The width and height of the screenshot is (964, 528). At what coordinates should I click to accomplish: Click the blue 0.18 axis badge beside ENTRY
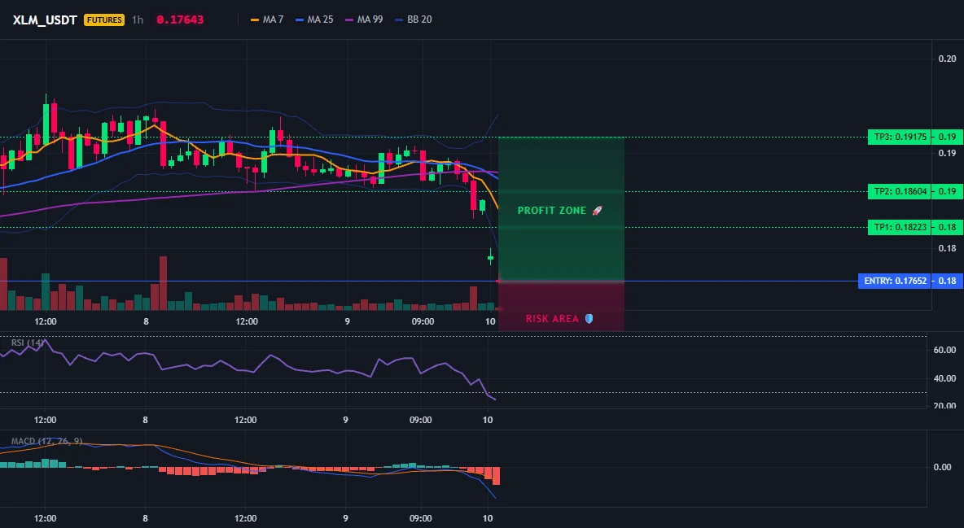point(948,281)
